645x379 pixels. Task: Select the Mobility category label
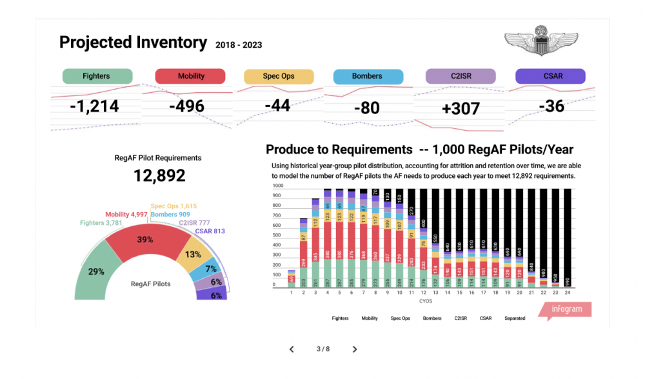[x=190, y=76]
